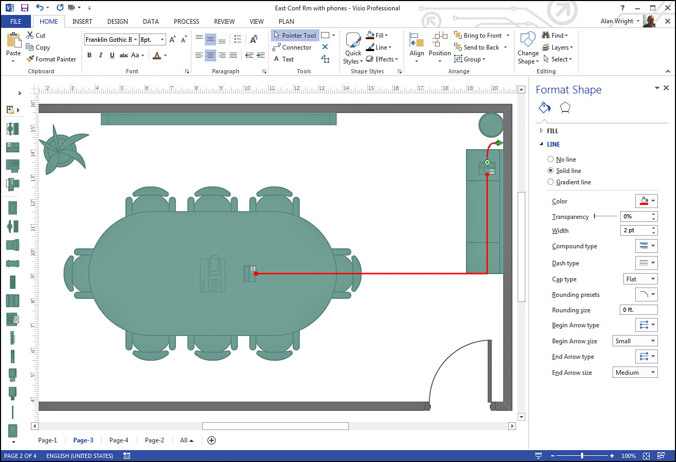The width and height of the screenshot is (676, 462).
Task: Choose the Connector tool
Action: pos(292,47)
